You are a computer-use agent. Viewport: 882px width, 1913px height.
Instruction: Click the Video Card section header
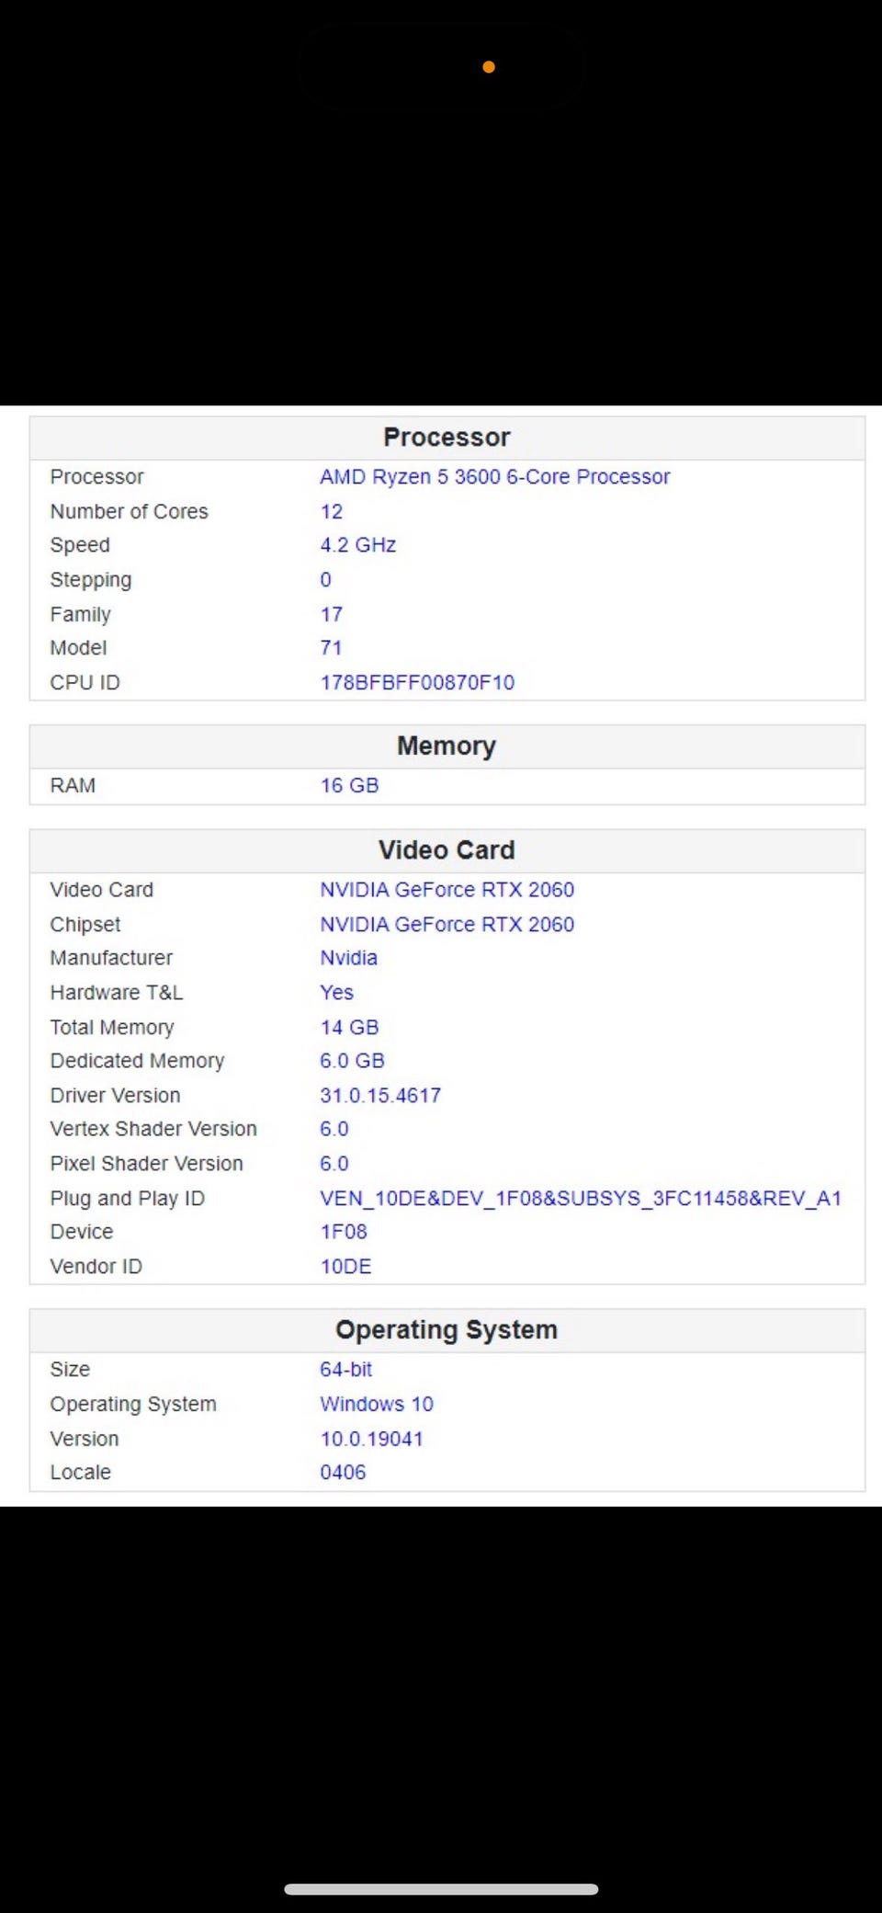coord(447,850)
